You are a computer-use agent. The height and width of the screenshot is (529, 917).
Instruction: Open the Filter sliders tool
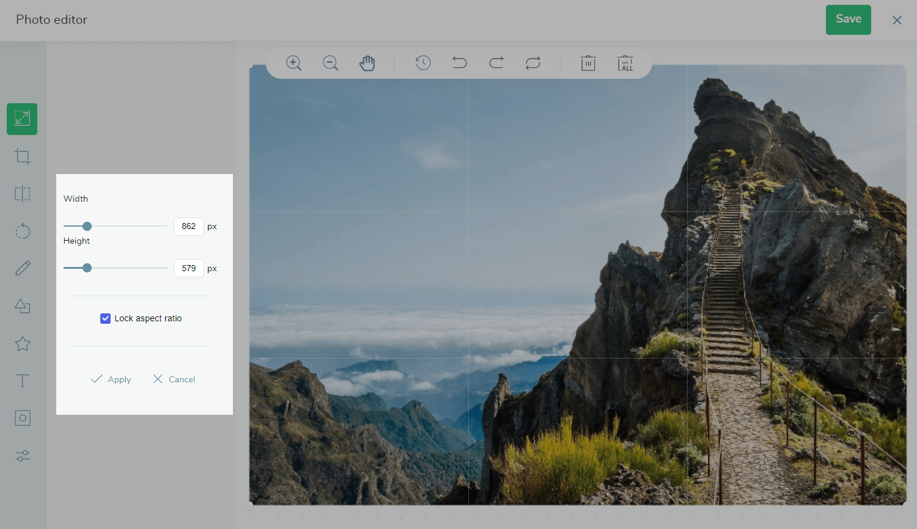(x=23, y=456)
